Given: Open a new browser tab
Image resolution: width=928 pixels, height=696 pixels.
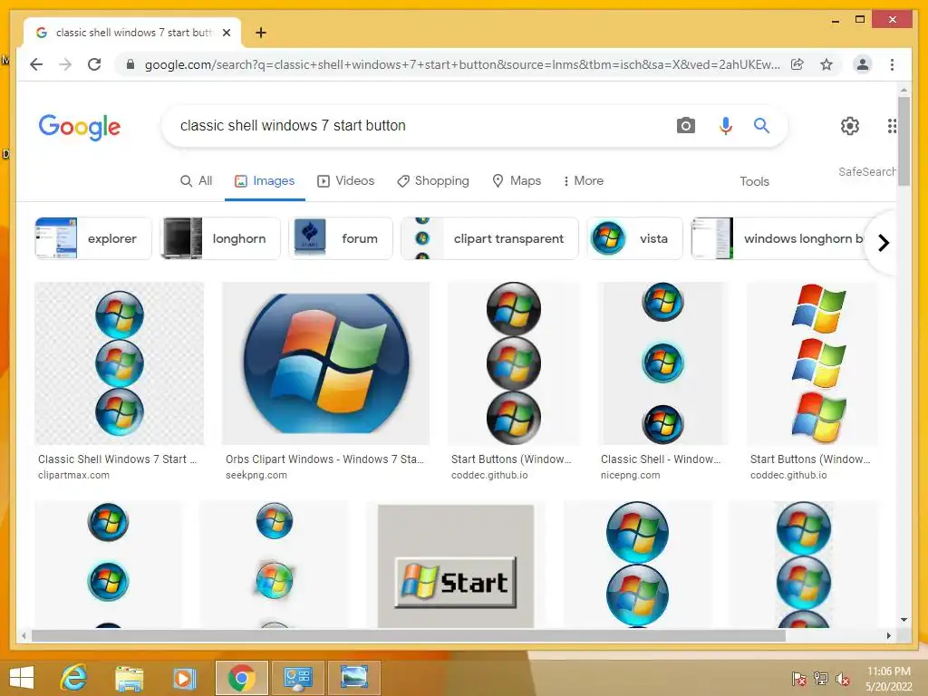Looking at the screenshot, I should pyautogui.click(x=261, y=33).
